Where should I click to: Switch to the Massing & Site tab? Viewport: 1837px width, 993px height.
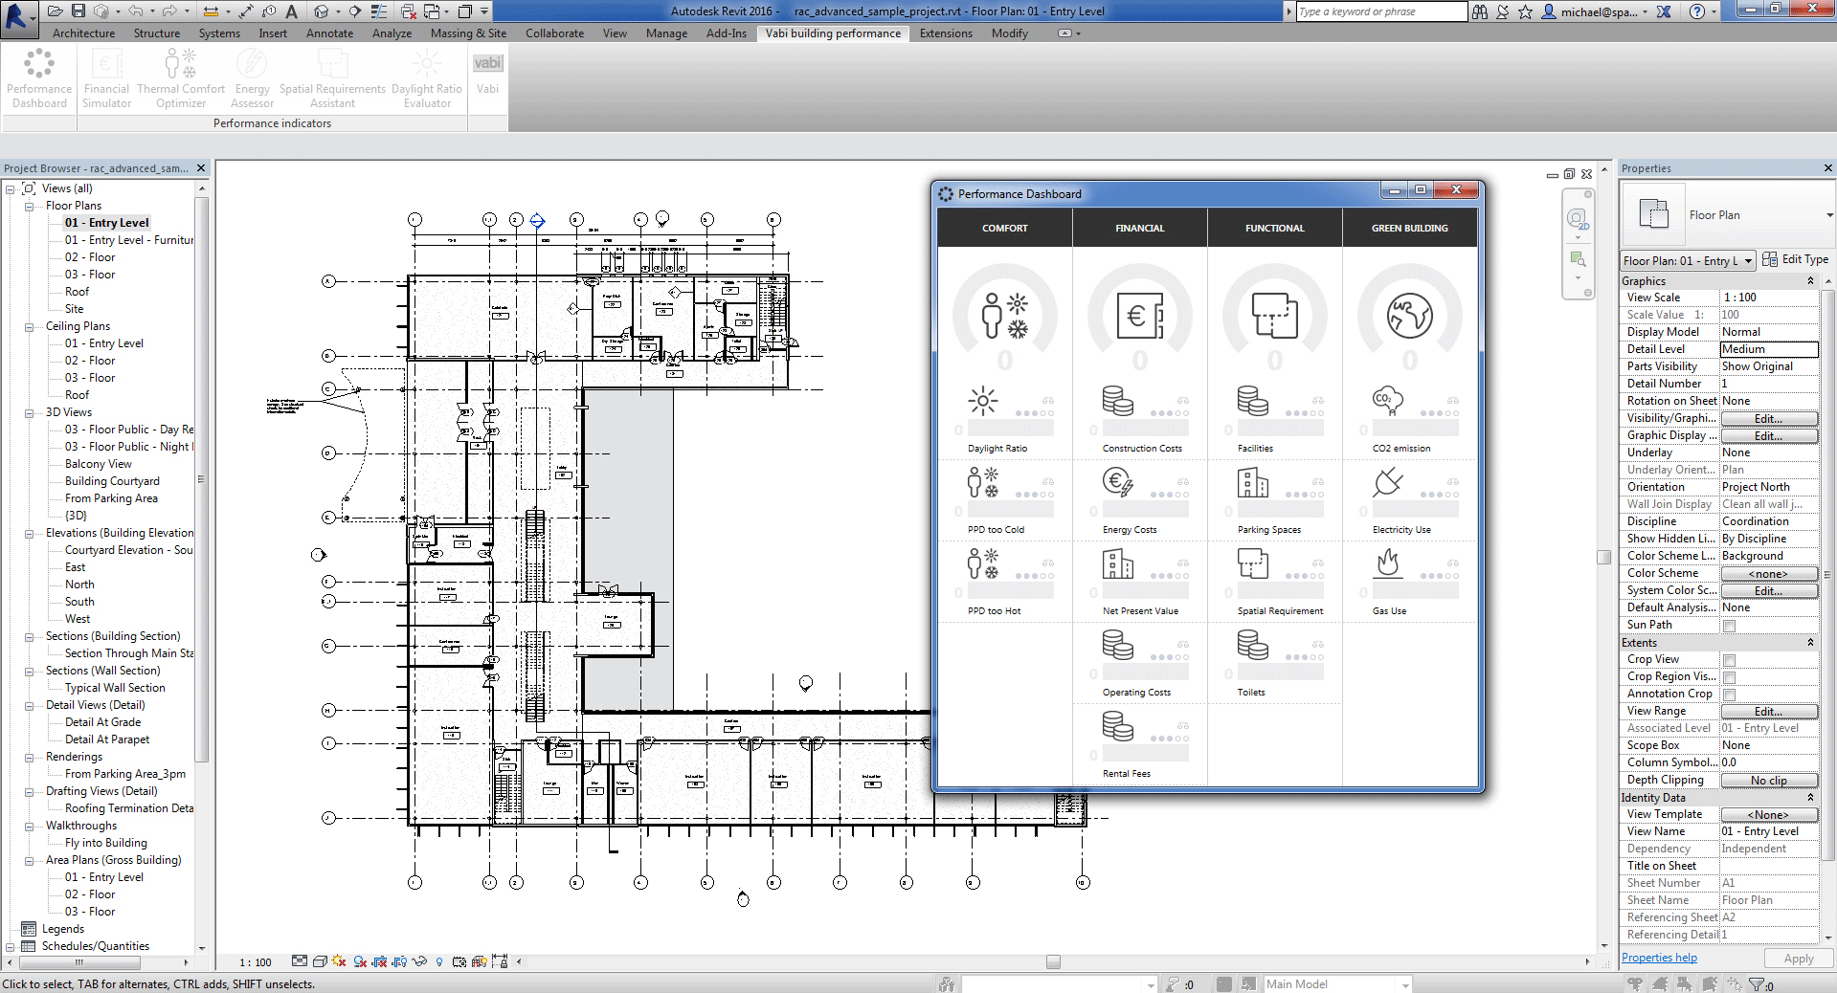468,33
